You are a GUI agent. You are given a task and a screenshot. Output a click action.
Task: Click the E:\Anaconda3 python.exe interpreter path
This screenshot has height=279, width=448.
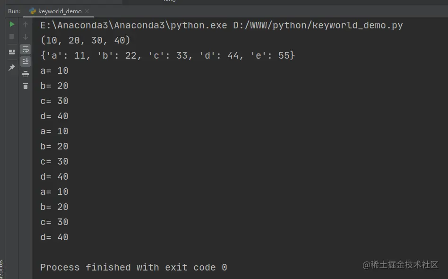tap(134, 26)
